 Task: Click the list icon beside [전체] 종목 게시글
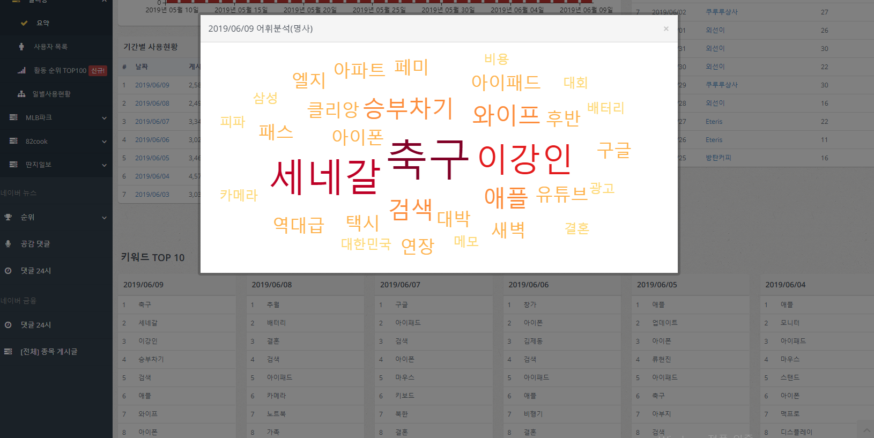[x=8, y=352]
